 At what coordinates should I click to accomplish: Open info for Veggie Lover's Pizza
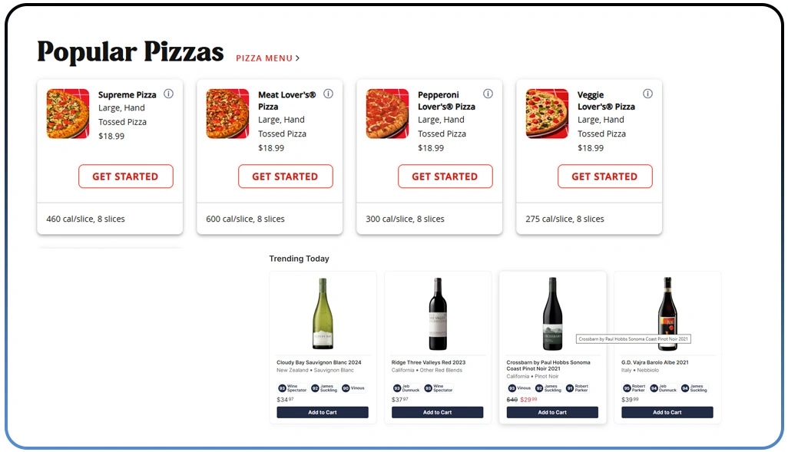[x=647, y=93]
